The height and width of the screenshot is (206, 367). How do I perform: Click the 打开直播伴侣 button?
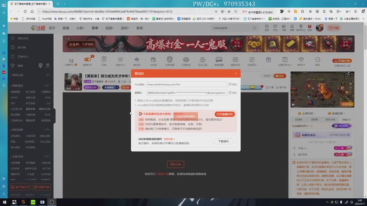point(224,114)
